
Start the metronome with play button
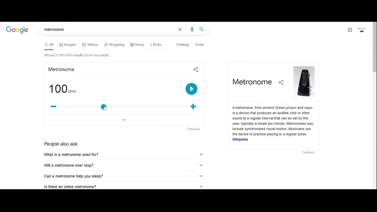191,89
